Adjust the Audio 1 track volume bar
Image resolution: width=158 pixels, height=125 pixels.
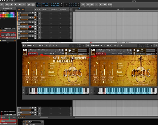pyautogui.click(x=27, y=15)
